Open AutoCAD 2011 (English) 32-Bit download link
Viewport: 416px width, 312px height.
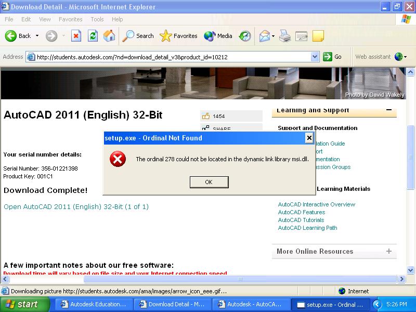[76, 206]
